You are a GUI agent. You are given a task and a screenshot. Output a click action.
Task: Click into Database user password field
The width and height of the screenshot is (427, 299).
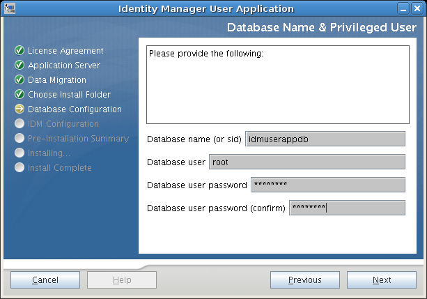[x=327, y=185]
